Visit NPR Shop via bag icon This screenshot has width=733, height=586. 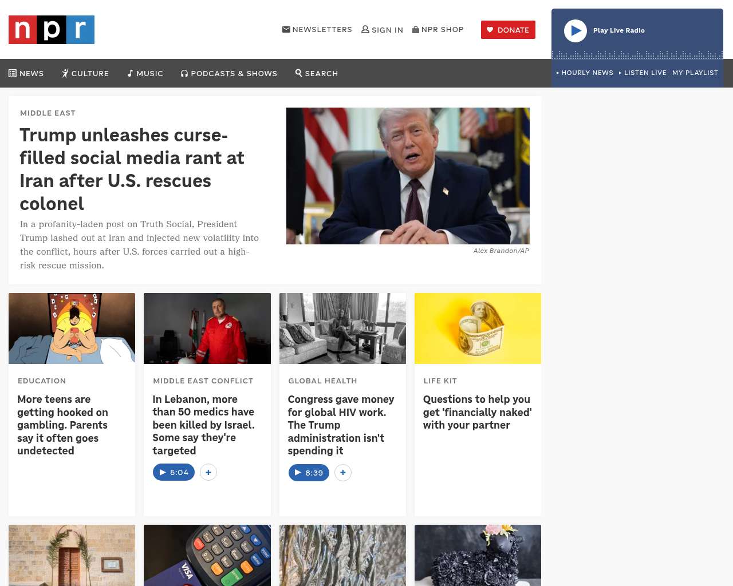coord(438,29)
